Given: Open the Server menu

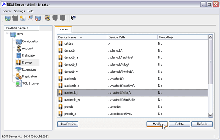Looking at the screenshot, I should [7, 11].
